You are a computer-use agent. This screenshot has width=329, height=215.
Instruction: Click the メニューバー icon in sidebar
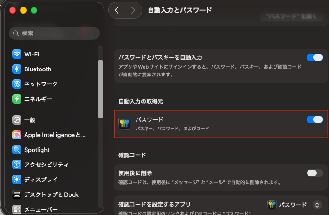click(17, 209)
